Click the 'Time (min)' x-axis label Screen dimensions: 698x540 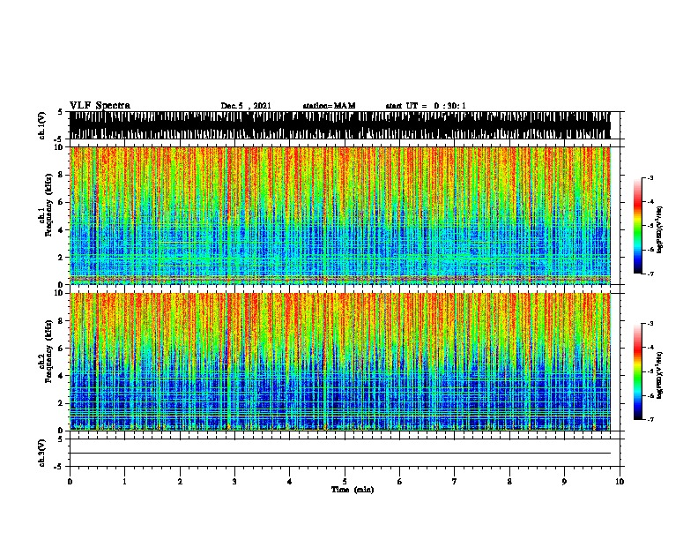[353, 490]
